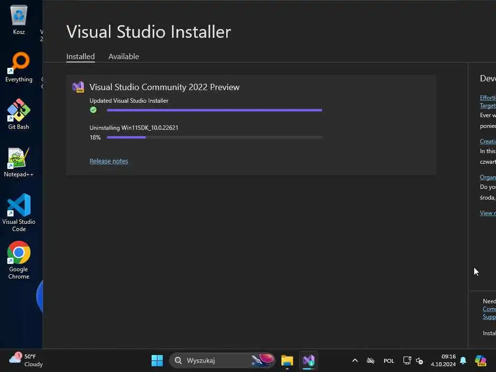The height and width of the screenshot is (372, 496).
Task: Open File Explorer from the taskbar
Action: coord(287,360)
